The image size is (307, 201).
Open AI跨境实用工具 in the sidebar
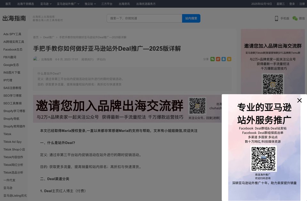[x=14, y=42]
